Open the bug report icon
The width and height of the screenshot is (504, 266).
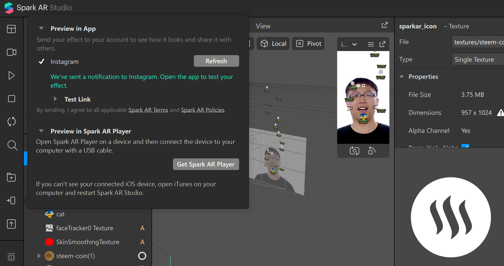tap(11, 257)
